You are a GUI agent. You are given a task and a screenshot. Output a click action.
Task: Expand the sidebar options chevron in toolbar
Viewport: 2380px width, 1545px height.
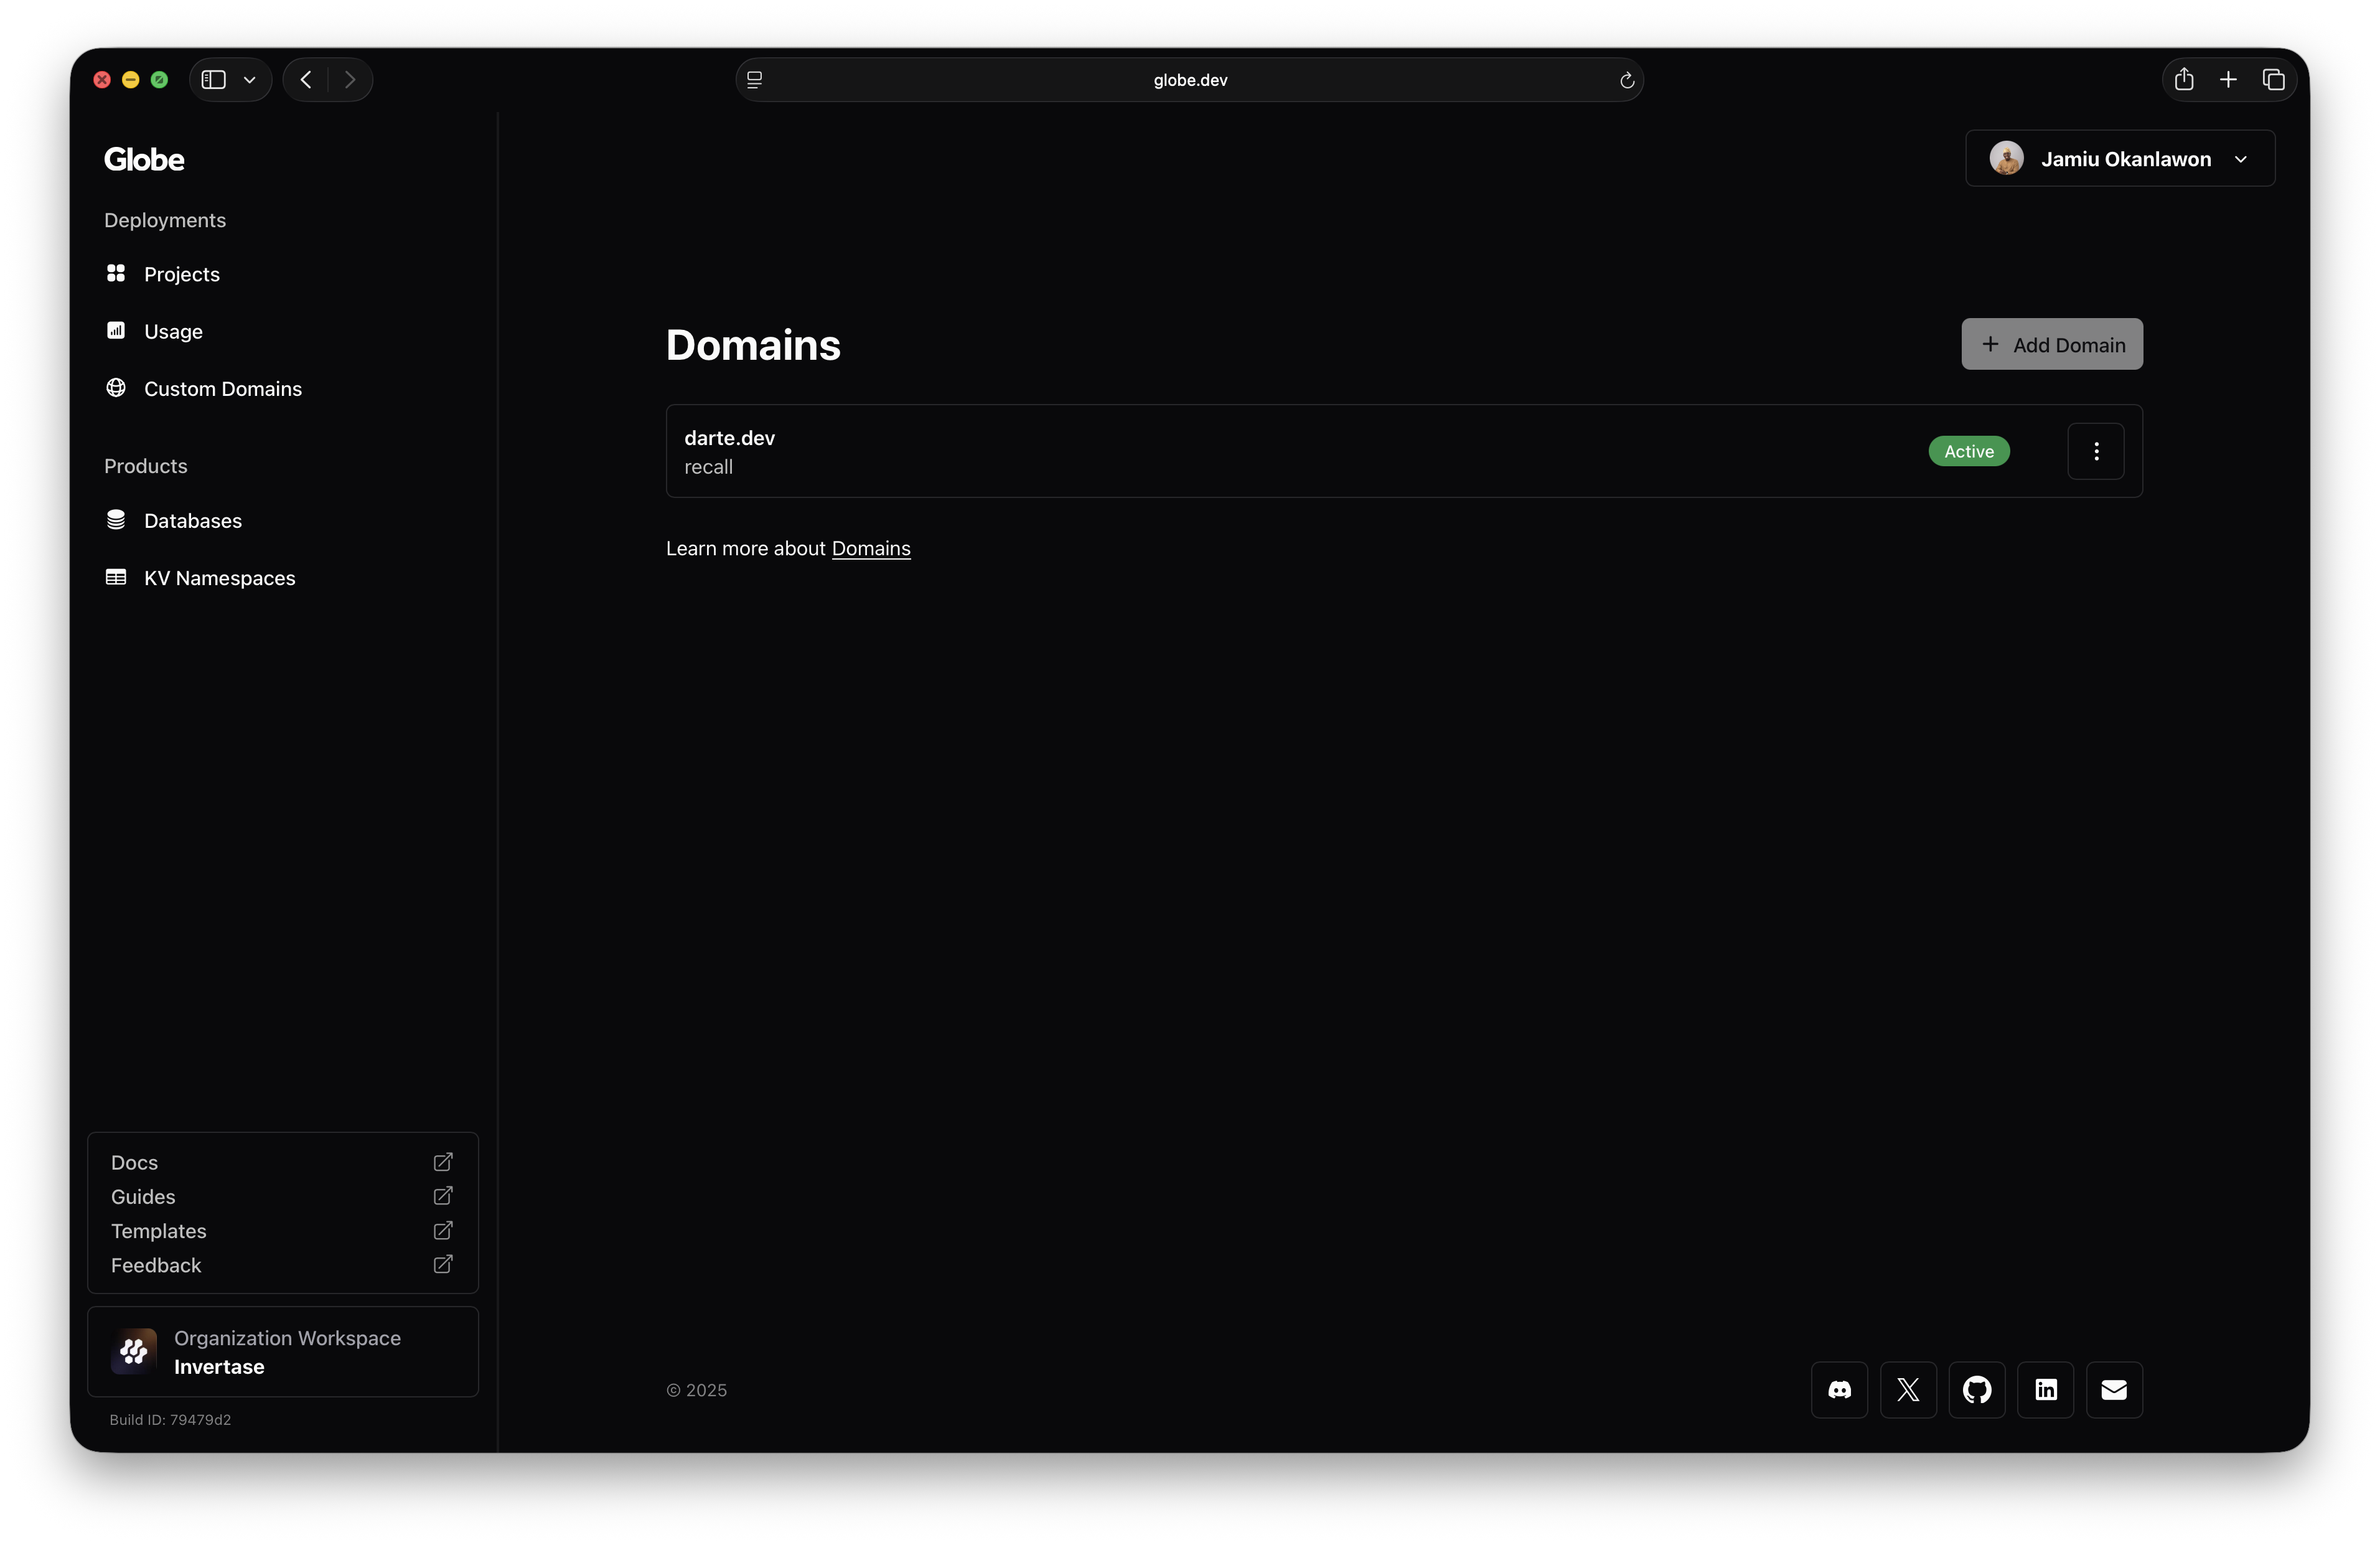tap(250, 80)
